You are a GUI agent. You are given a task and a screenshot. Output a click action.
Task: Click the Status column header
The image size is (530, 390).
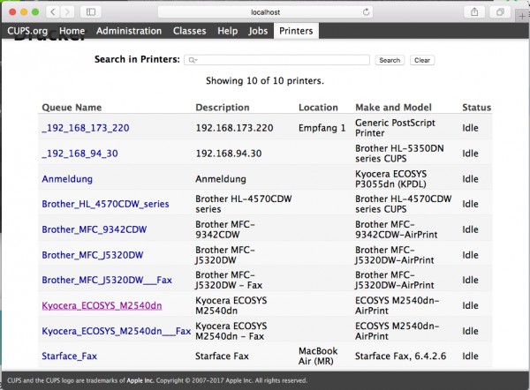pos(477,108)
